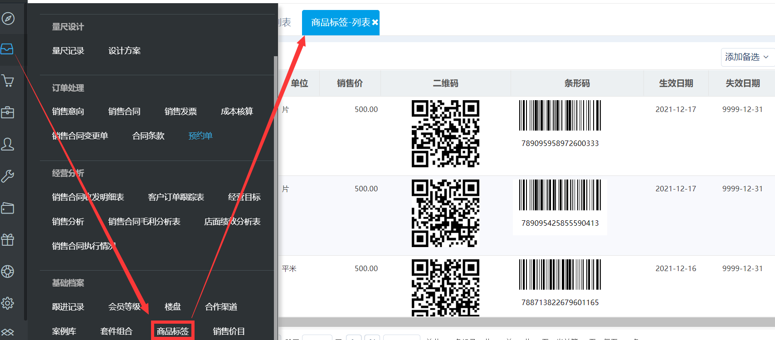Select 商品标签 in the menu
Image resolution: width=775 pixels, height=340 pixels.
tap(173, 331)
